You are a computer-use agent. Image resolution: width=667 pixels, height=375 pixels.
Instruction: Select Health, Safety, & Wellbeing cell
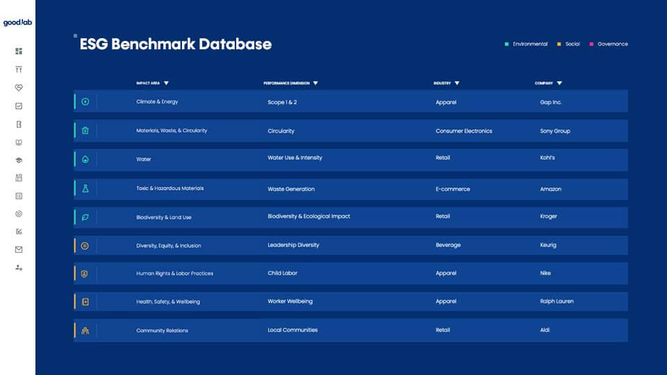point(167,301)
